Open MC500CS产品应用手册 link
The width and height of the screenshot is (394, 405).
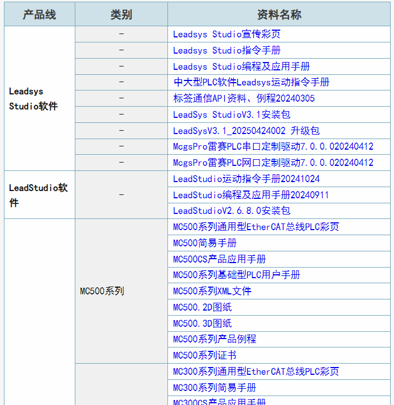219,259
